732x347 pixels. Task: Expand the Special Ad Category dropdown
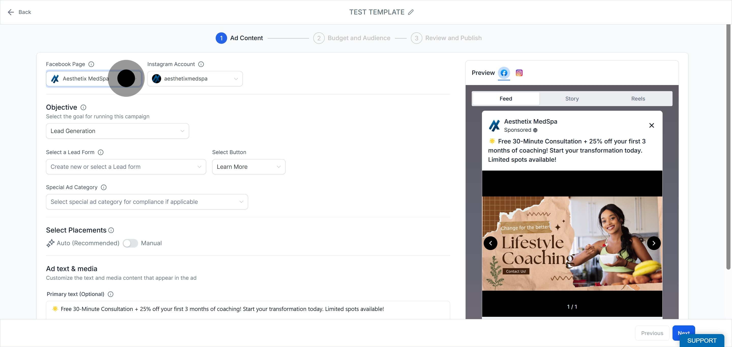(147, 202)
